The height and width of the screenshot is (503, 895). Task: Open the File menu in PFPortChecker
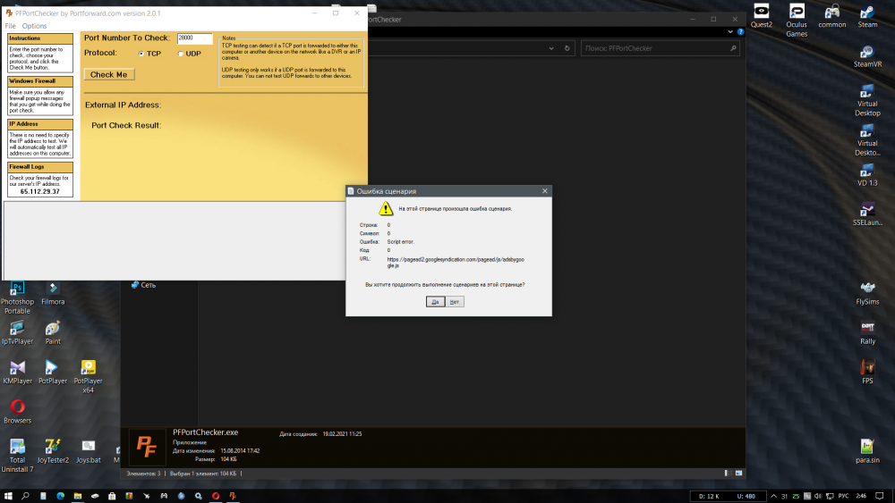click(x=10, y=26)
